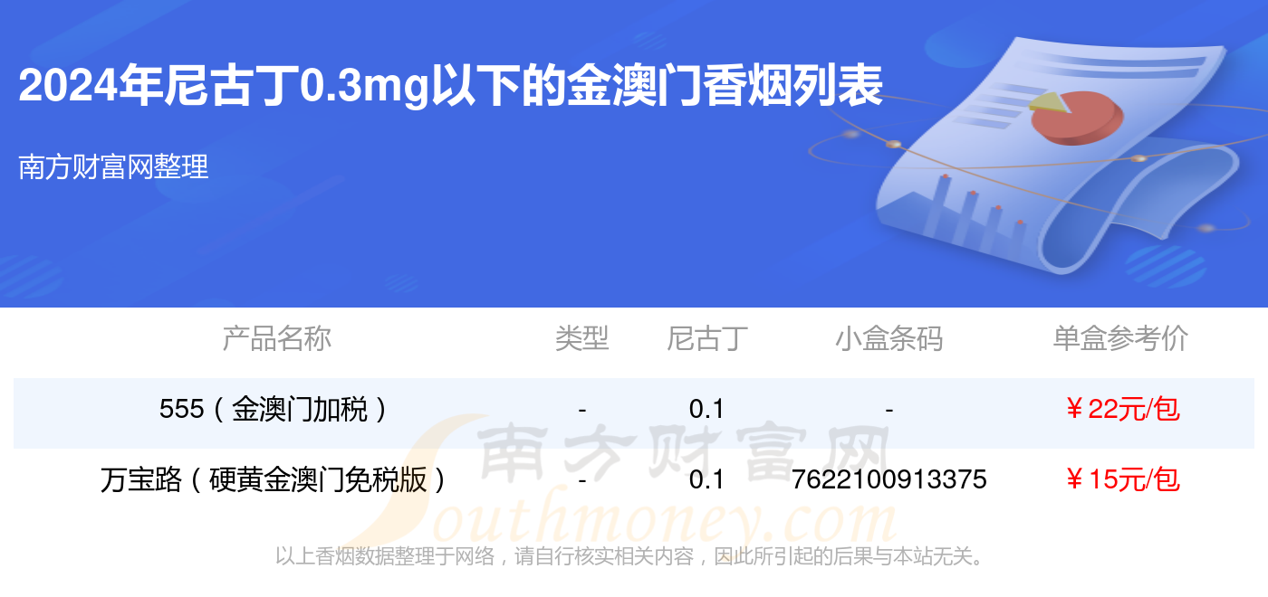1268x597 pixels.
Task: Select the 产品名称 column header
Action: 277,338
